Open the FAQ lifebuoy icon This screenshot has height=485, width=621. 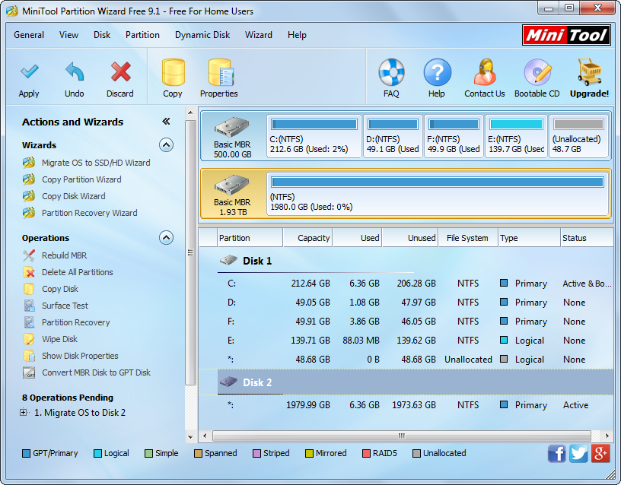click(x=391, y=72)
